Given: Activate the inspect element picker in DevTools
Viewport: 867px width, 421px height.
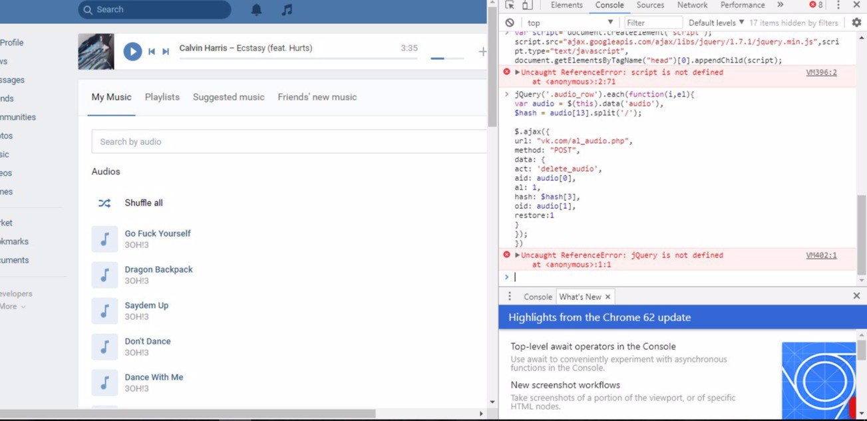Looking at the screenshot, I should (510, 5).
